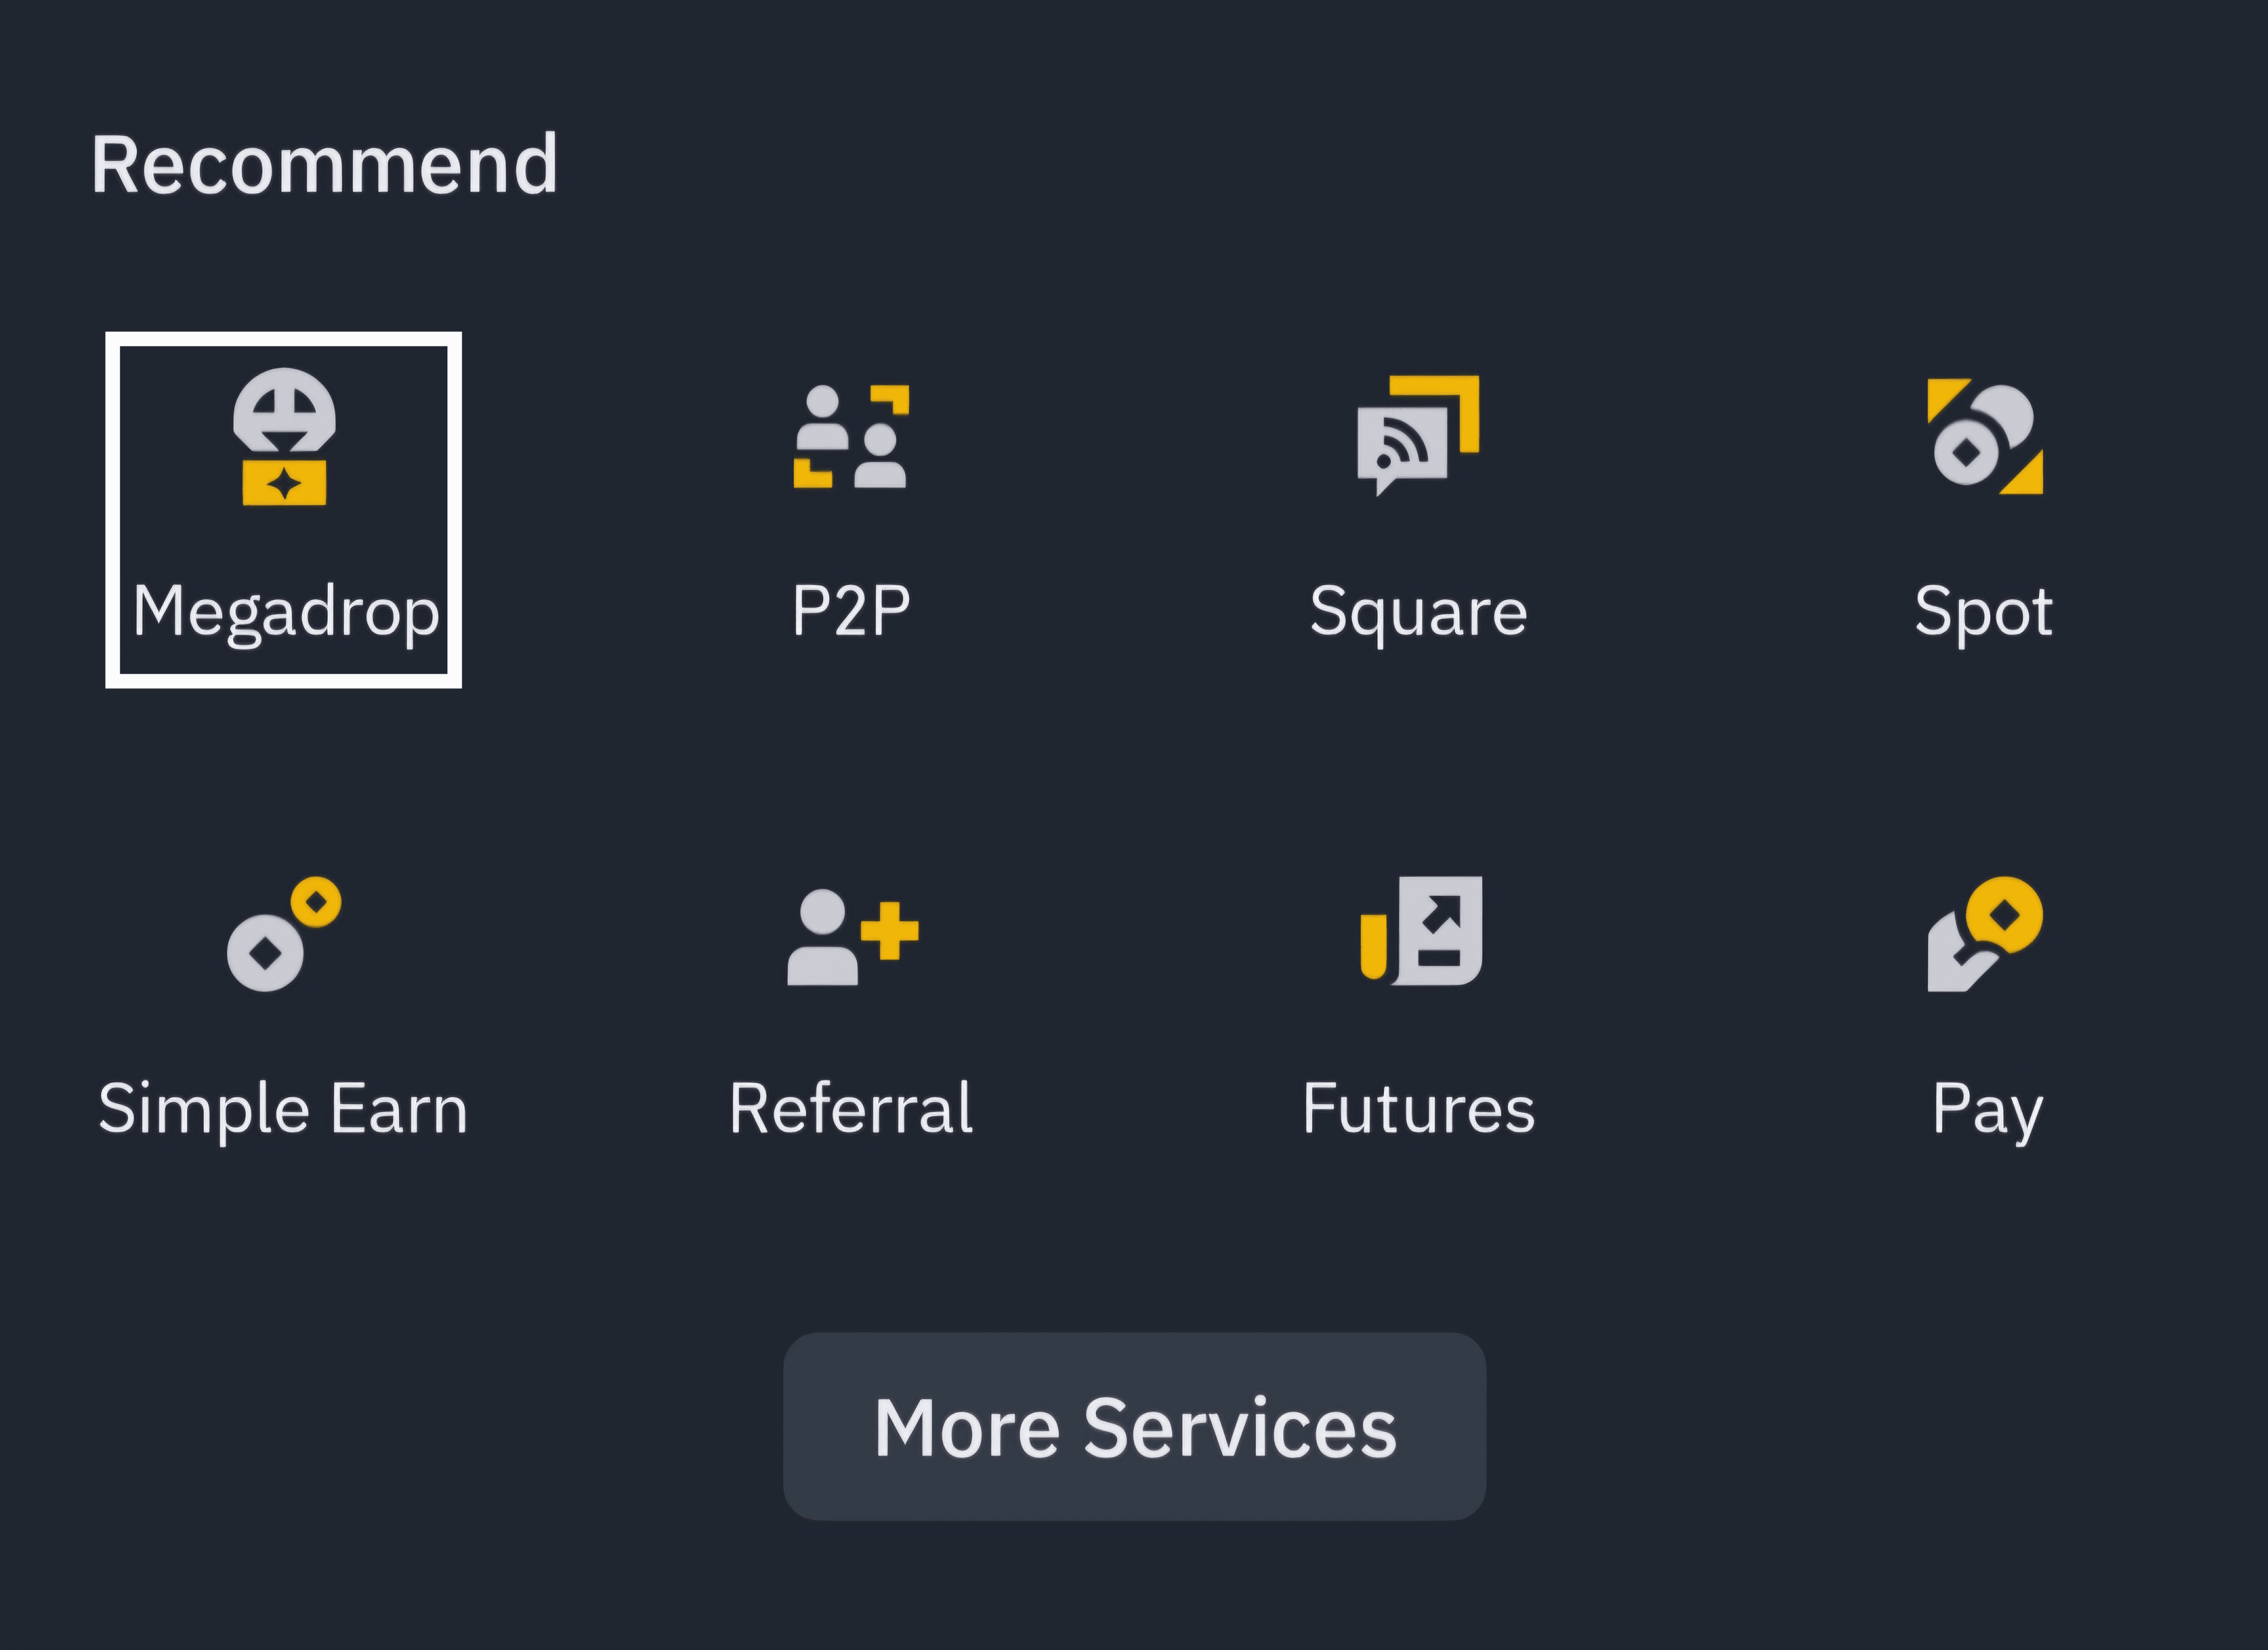Image resolution: width=2268 pixels, height=1650 pixels.
Task: Open the Square feed icon
Action: click(1417, 435)
